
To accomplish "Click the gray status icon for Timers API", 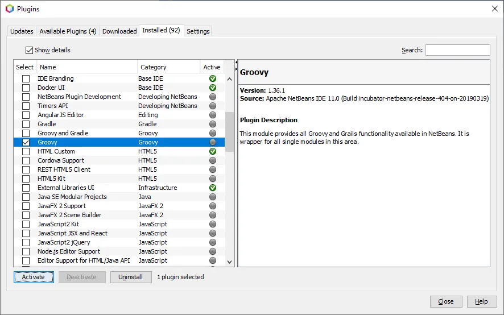I will 212,106.
